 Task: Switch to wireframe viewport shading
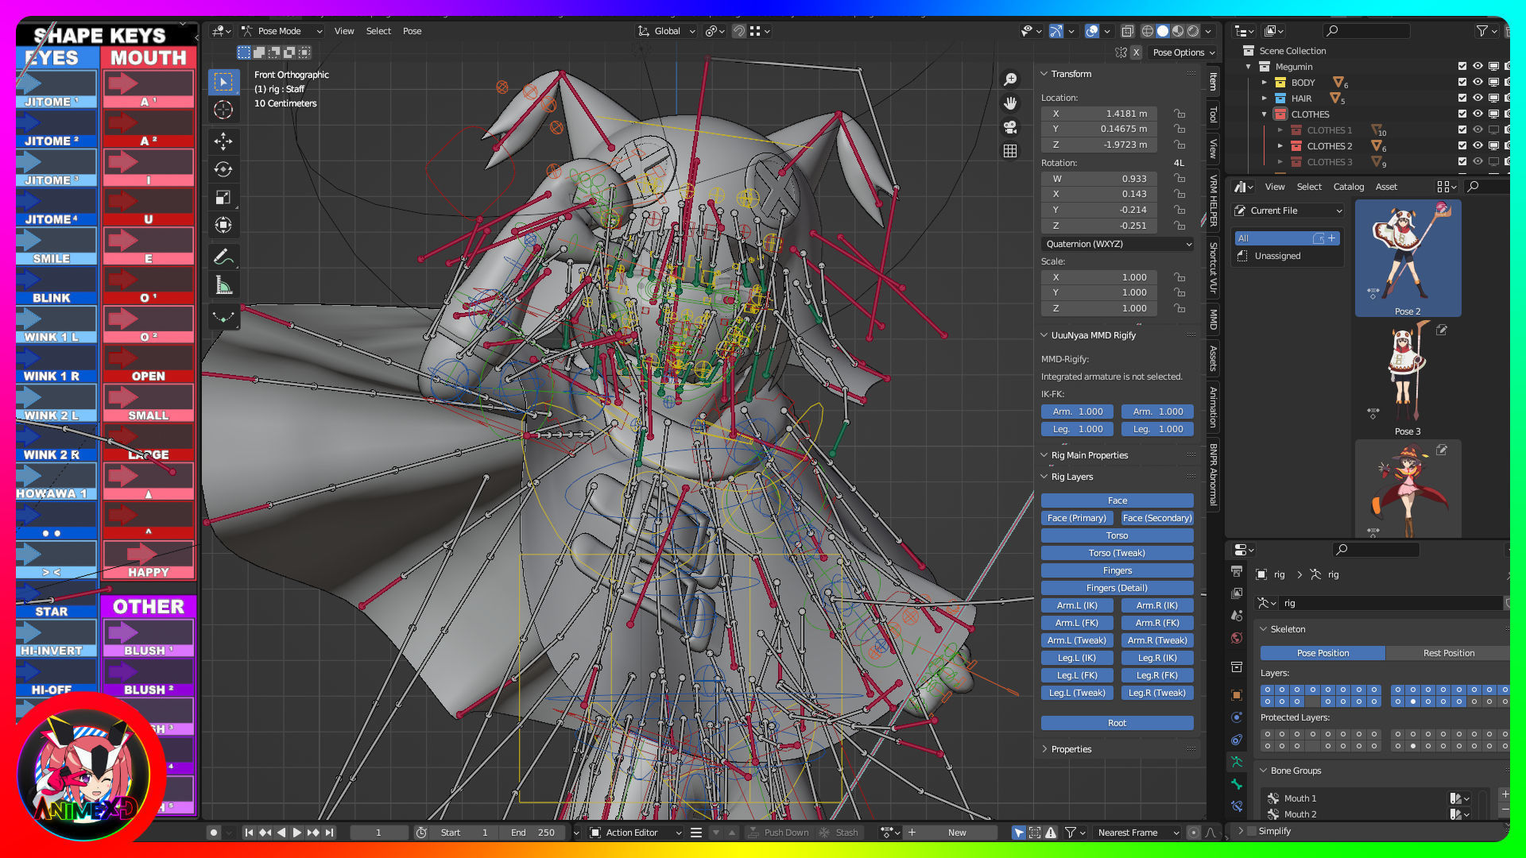click(x=1148, y=31)
